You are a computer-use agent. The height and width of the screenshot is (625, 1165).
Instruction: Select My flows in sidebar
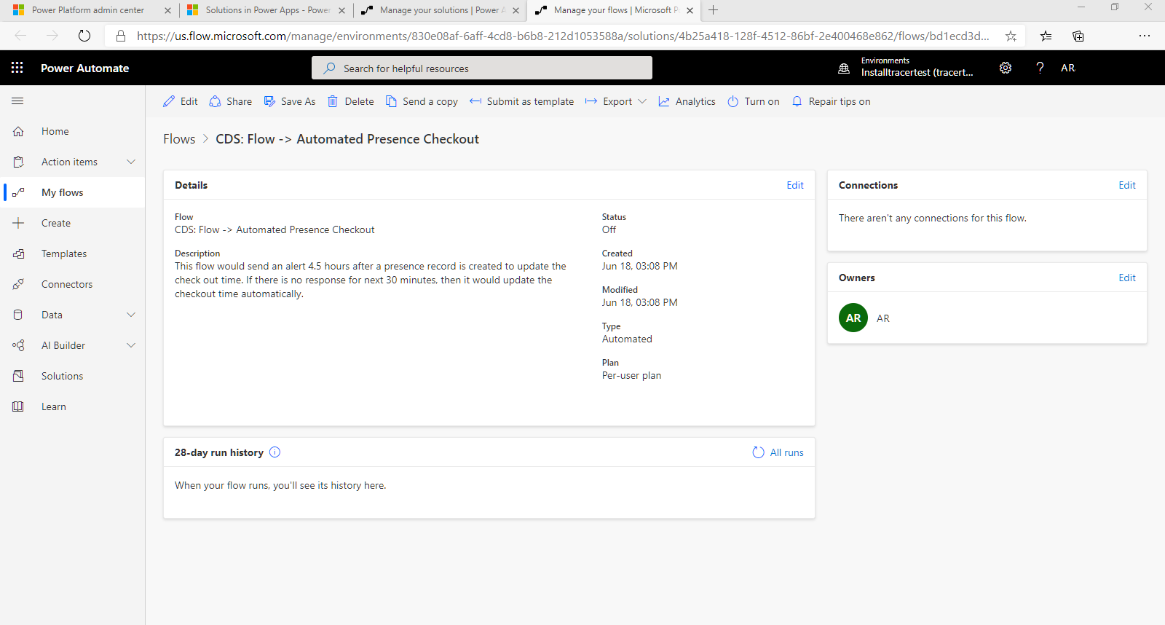(x=73, y=192)
